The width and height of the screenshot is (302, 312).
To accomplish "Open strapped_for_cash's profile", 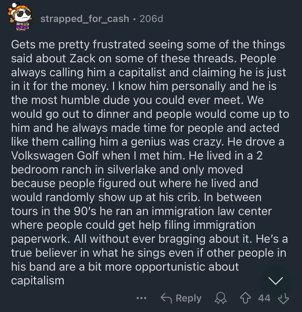I will pos(85,18).
